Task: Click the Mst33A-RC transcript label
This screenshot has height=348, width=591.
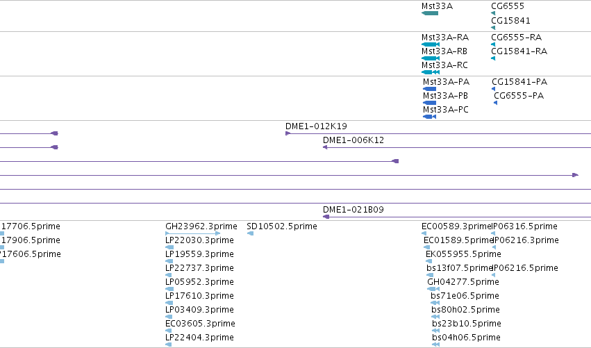Action: click(444, 65)
